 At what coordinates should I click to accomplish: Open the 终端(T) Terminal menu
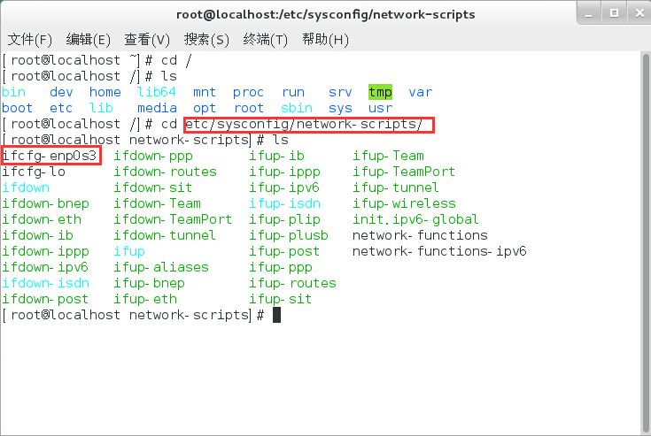266,40
